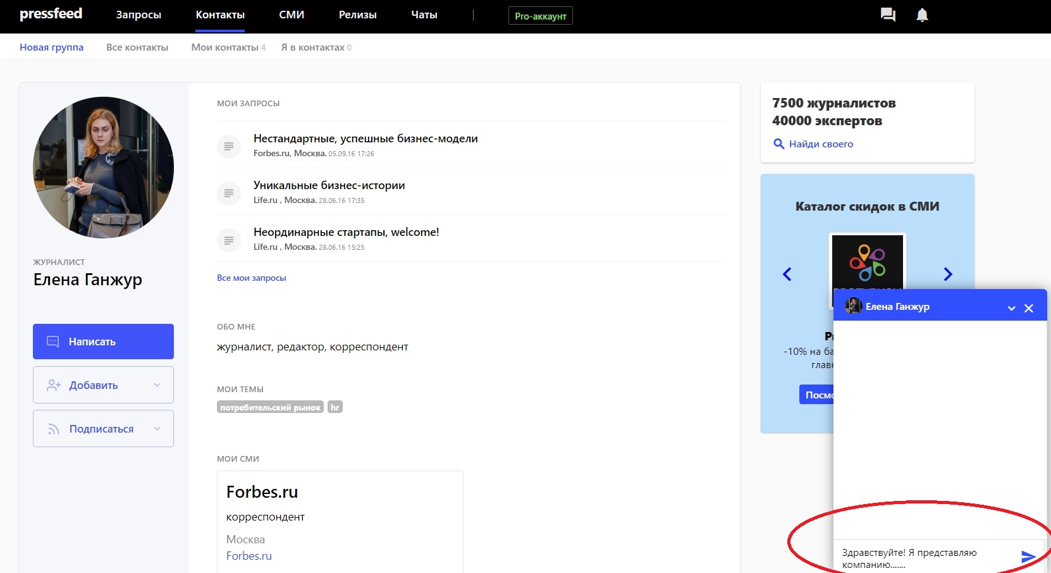This screenshot has height=573, width=1051.
Task: Close the Елена Ганжур chat popup
Action: coord(1029,308)
